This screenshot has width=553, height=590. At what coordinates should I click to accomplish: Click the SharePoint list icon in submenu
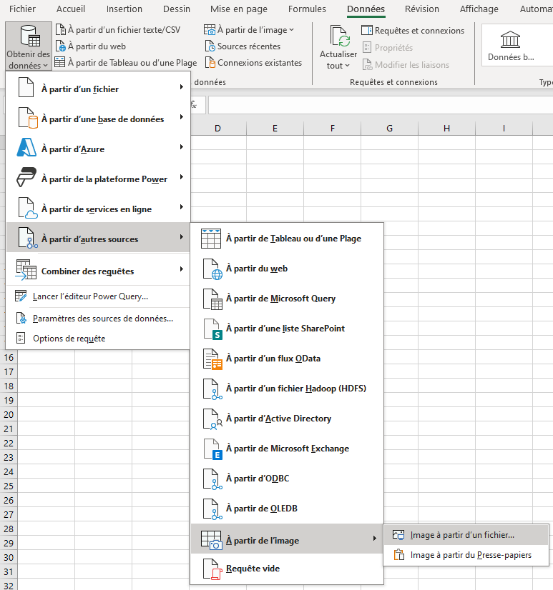(212, 329)
